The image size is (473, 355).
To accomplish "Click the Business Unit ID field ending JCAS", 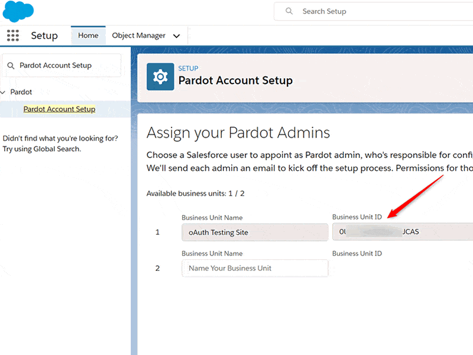I will (x=403, y=231).
